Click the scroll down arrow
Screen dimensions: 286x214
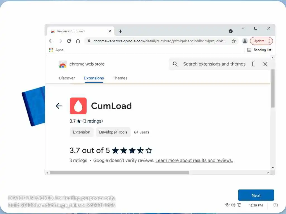coord(273,168)
